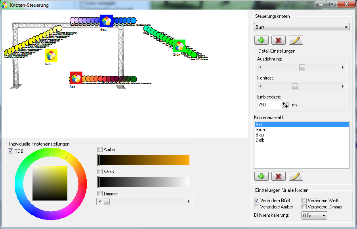Click the Ausdehnung slider thumb
The height and width of the screenshot is (229, 357).
point(302,68)
